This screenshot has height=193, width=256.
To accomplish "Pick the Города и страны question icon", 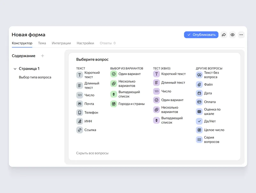I will click(x=114, y=104).
